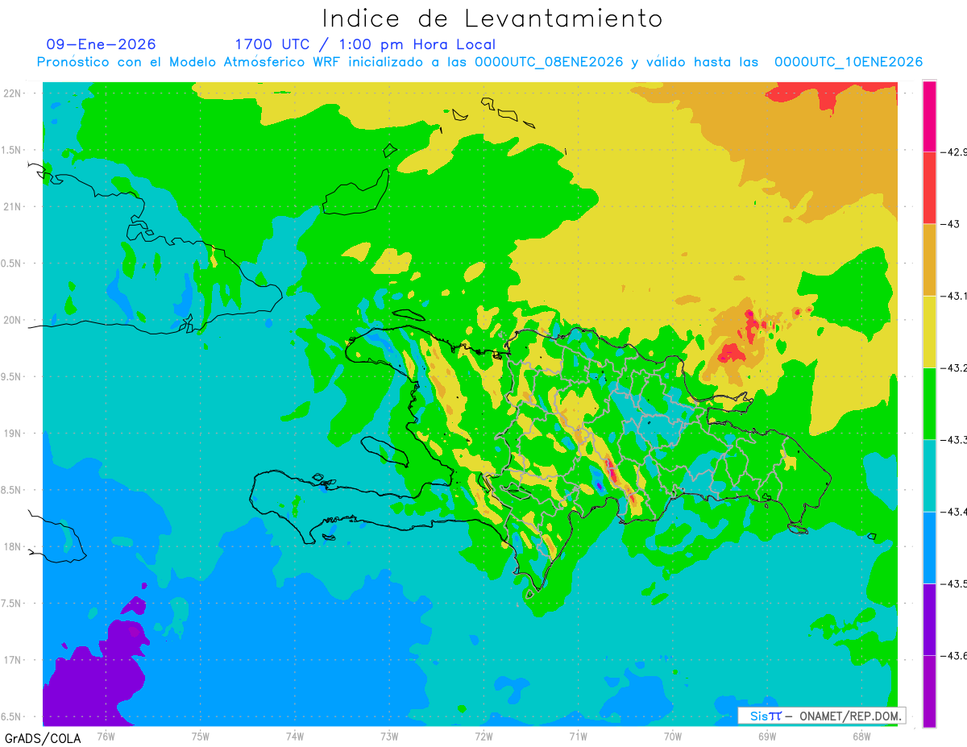
Task: Select the '75W' longitude label
Action: pos(201,737)
